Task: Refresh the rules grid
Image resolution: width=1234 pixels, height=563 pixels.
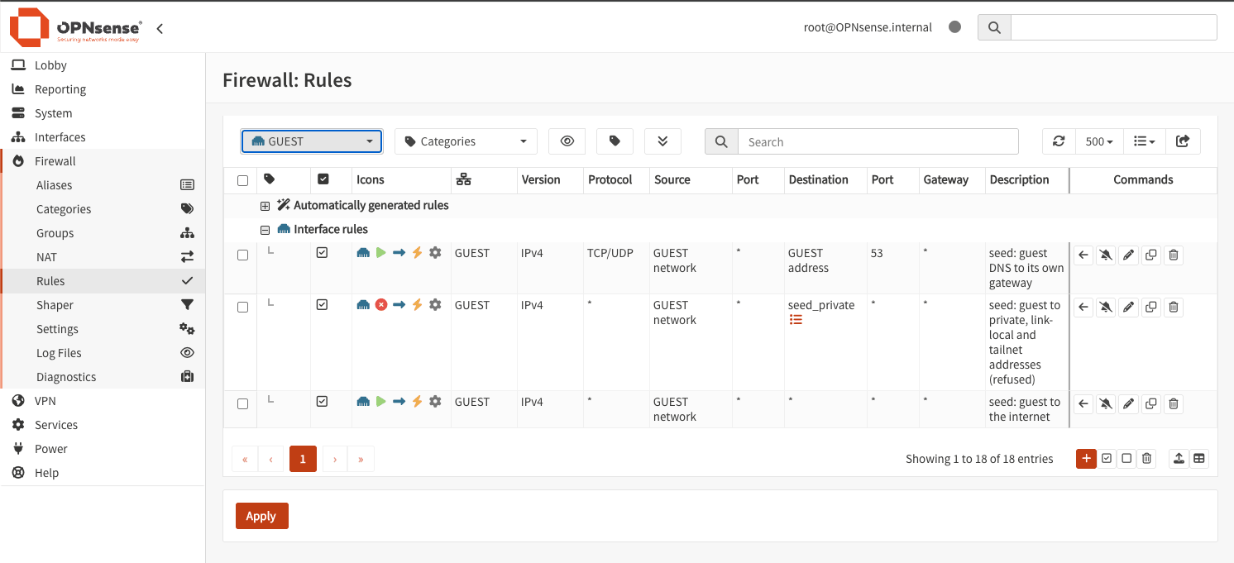Action: coord(1059,141)
